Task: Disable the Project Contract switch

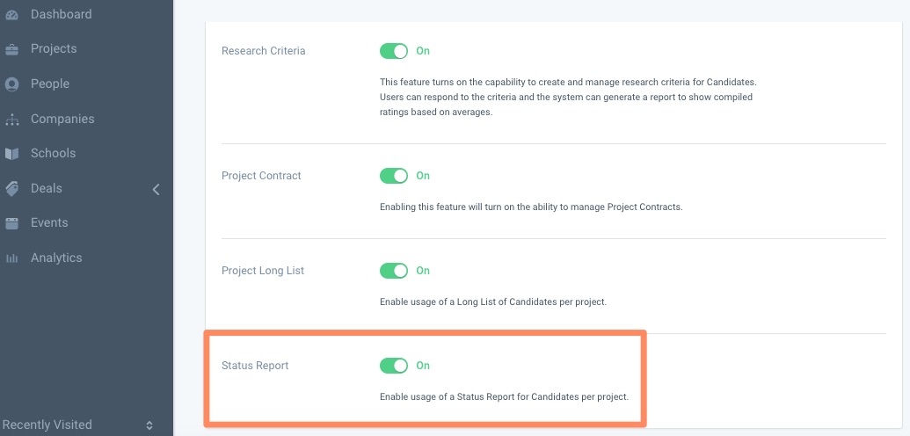Action: click(x=394, y=176)
